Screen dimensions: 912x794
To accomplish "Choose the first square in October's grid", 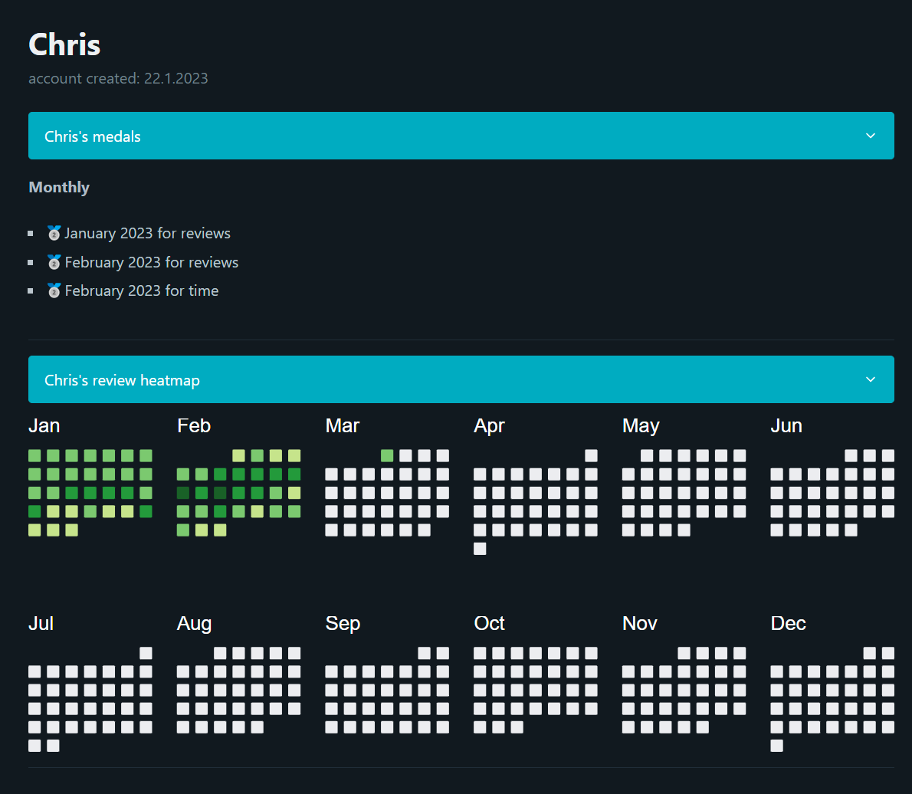I will tap(480, 654).
